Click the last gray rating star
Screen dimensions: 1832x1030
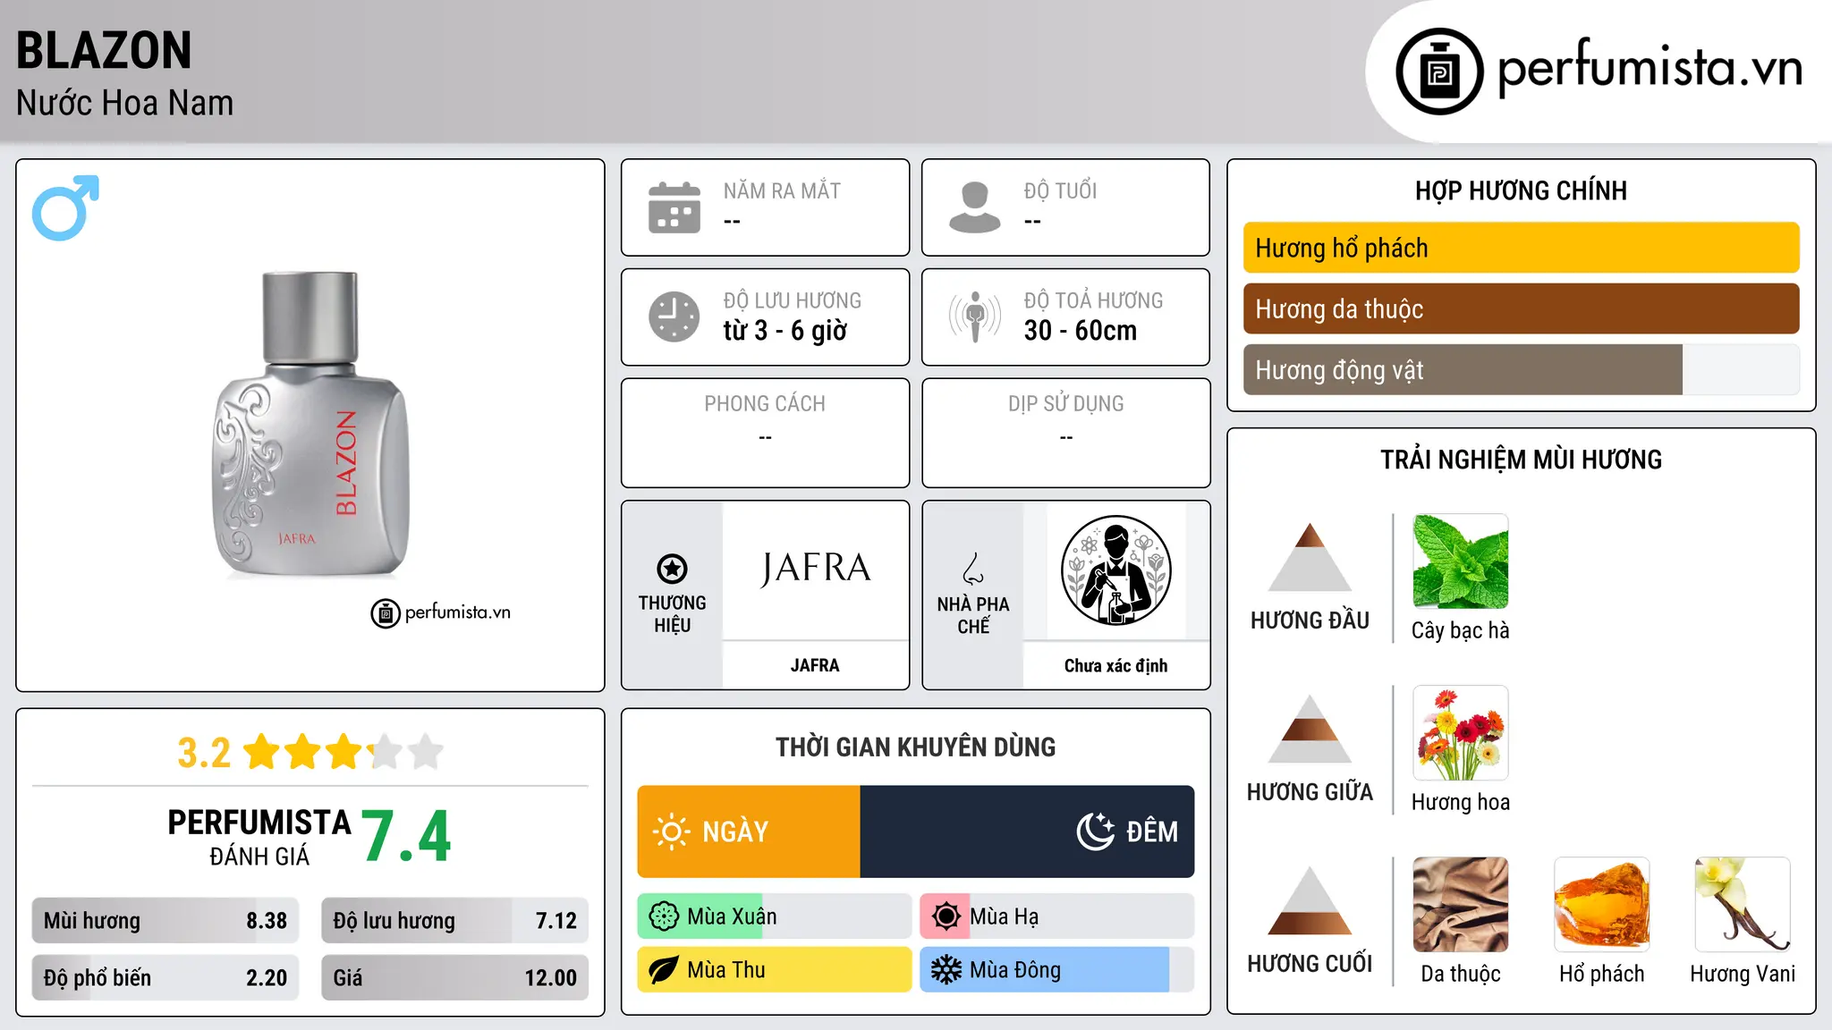(x=426, y=752)
